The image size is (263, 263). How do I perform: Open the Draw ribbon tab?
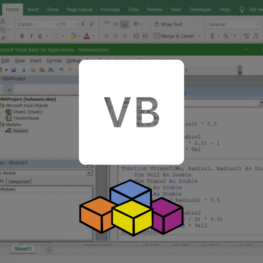pyautogui.click(x=53, y=10)
